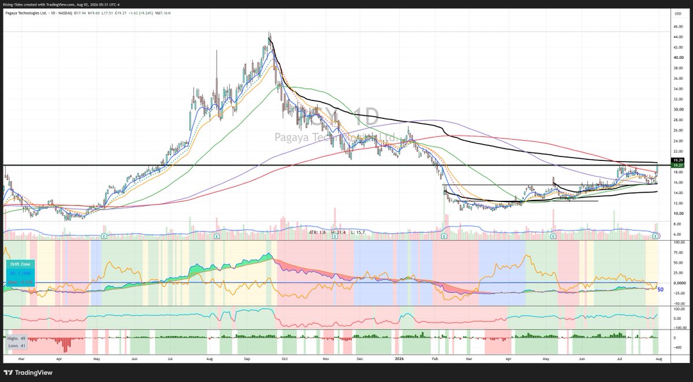693x382 pixels.
Task: Click the Apr label at the left of the time axis
Action: 59,359
